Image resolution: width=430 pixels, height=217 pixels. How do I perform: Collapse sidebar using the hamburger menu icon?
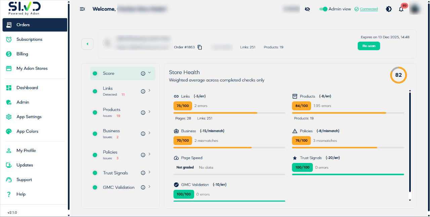click(x=82, y=9)
